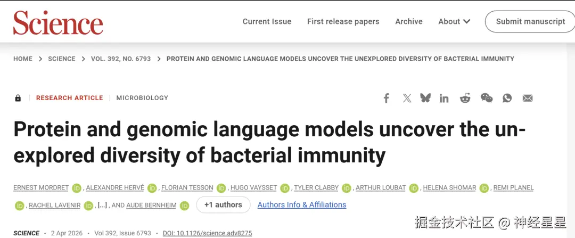Click the Science logo
The width and height of the screenshot is (575, 238).
coord(58,22)
